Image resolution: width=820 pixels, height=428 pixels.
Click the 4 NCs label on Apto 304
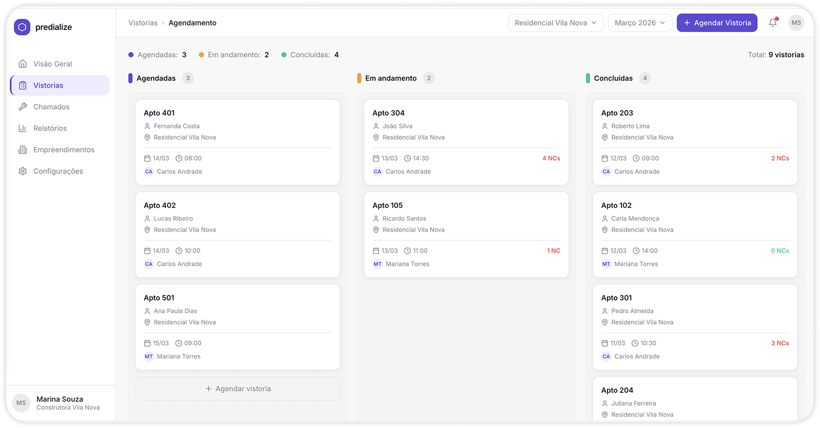(551, 158)
